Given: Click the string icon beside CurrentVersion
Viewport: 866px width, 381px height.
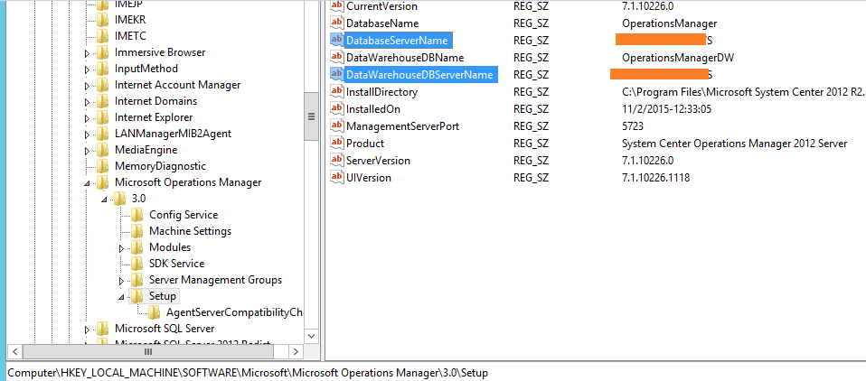Looking at the screenshot, I should [337, 6].
